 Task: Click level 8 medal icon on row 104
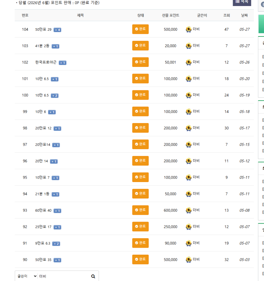tap(189, 29)
